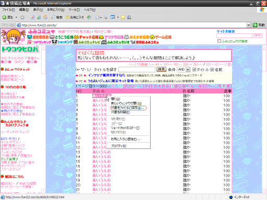Open 運営委員会 bear icon link

coord(38,37)
